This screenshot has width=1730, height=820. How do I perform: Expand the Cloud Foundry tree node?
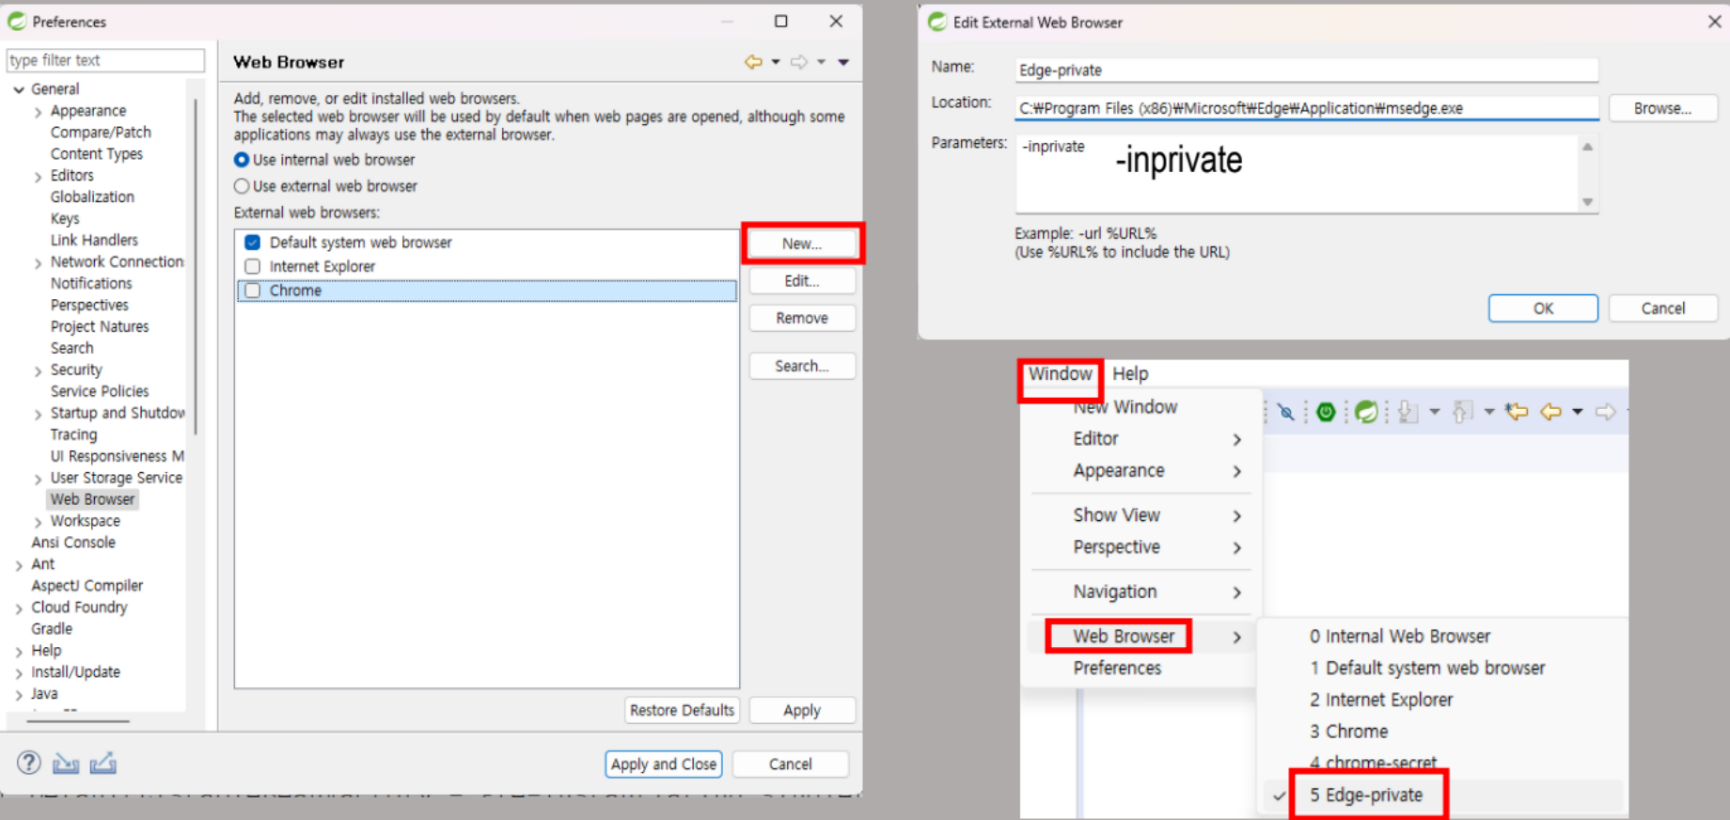pos(19,608)
